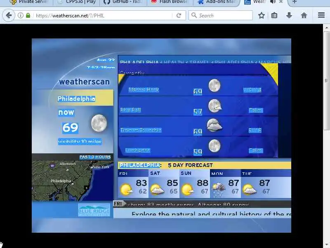Open the hamburger menu
Screen dimensions: 330x248
tap(321, 15)
